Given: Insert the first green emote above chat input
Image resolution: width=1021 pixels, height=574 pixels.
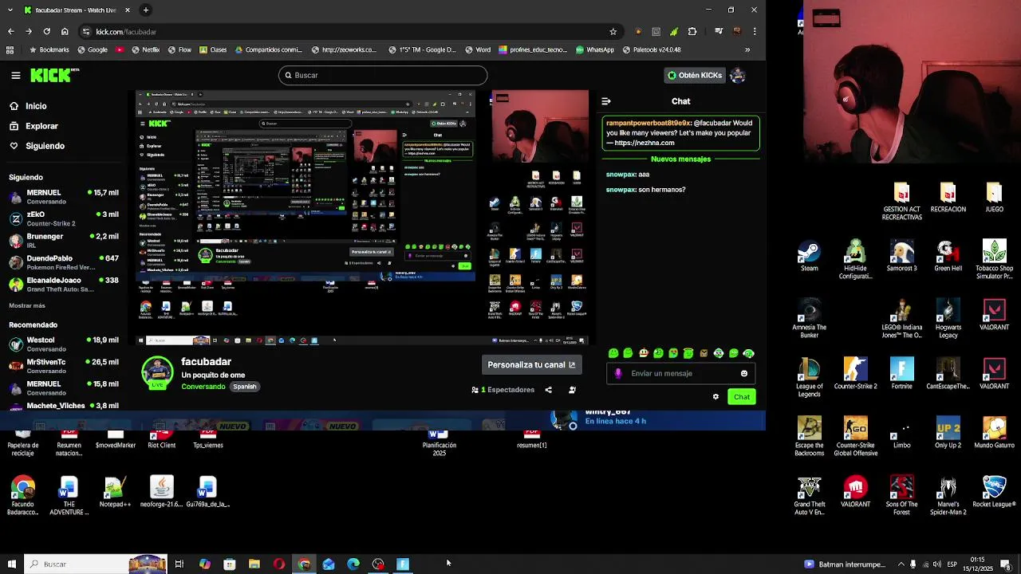Looking at the screenshot, I should click(x=613, y=353).
